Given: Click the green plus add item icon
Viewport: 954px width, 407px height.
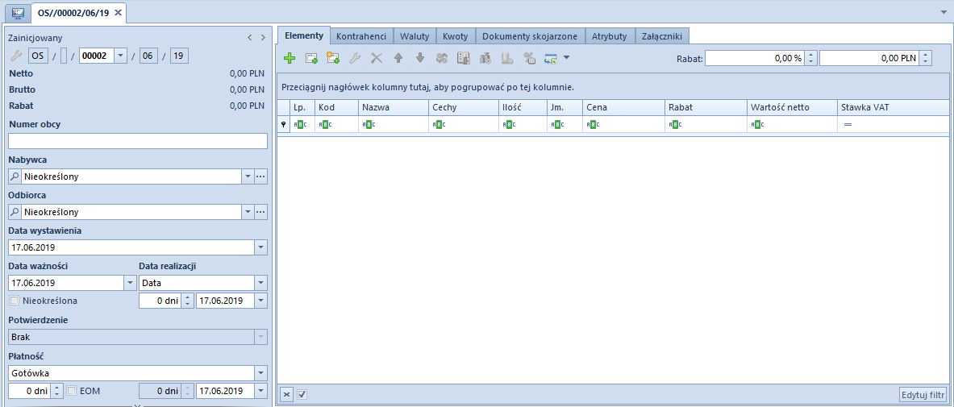Looking at the screenshot, I should 290,58.
